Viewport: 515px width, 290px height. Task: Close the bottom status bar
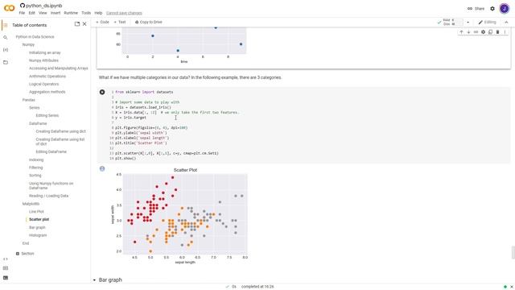[x=512, y=287]
